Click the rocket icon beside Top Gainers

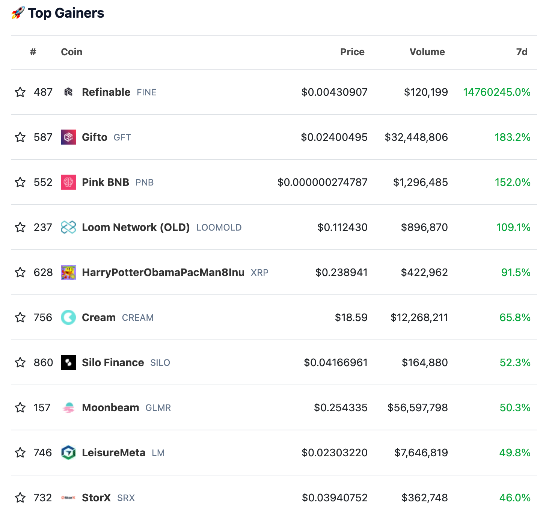coord(18,13)
